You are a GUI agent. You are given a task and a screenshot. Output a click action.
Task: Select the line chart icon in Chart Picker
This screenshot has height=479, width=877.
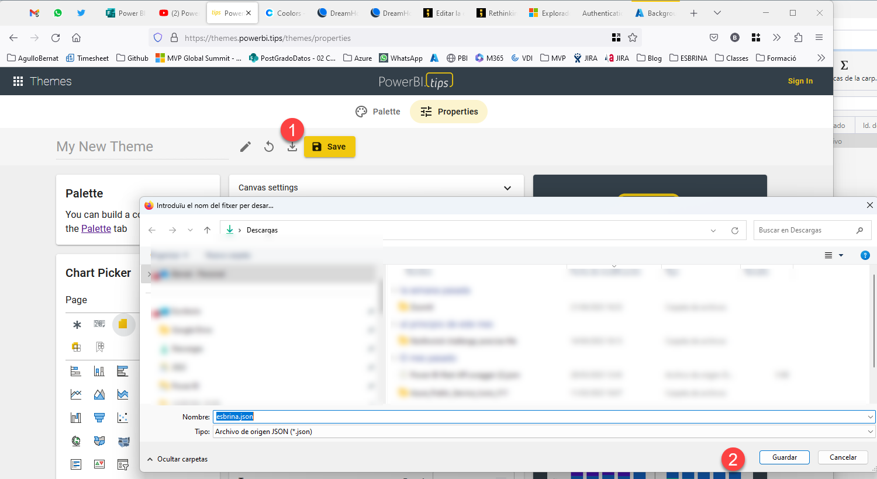click(76, 394)
